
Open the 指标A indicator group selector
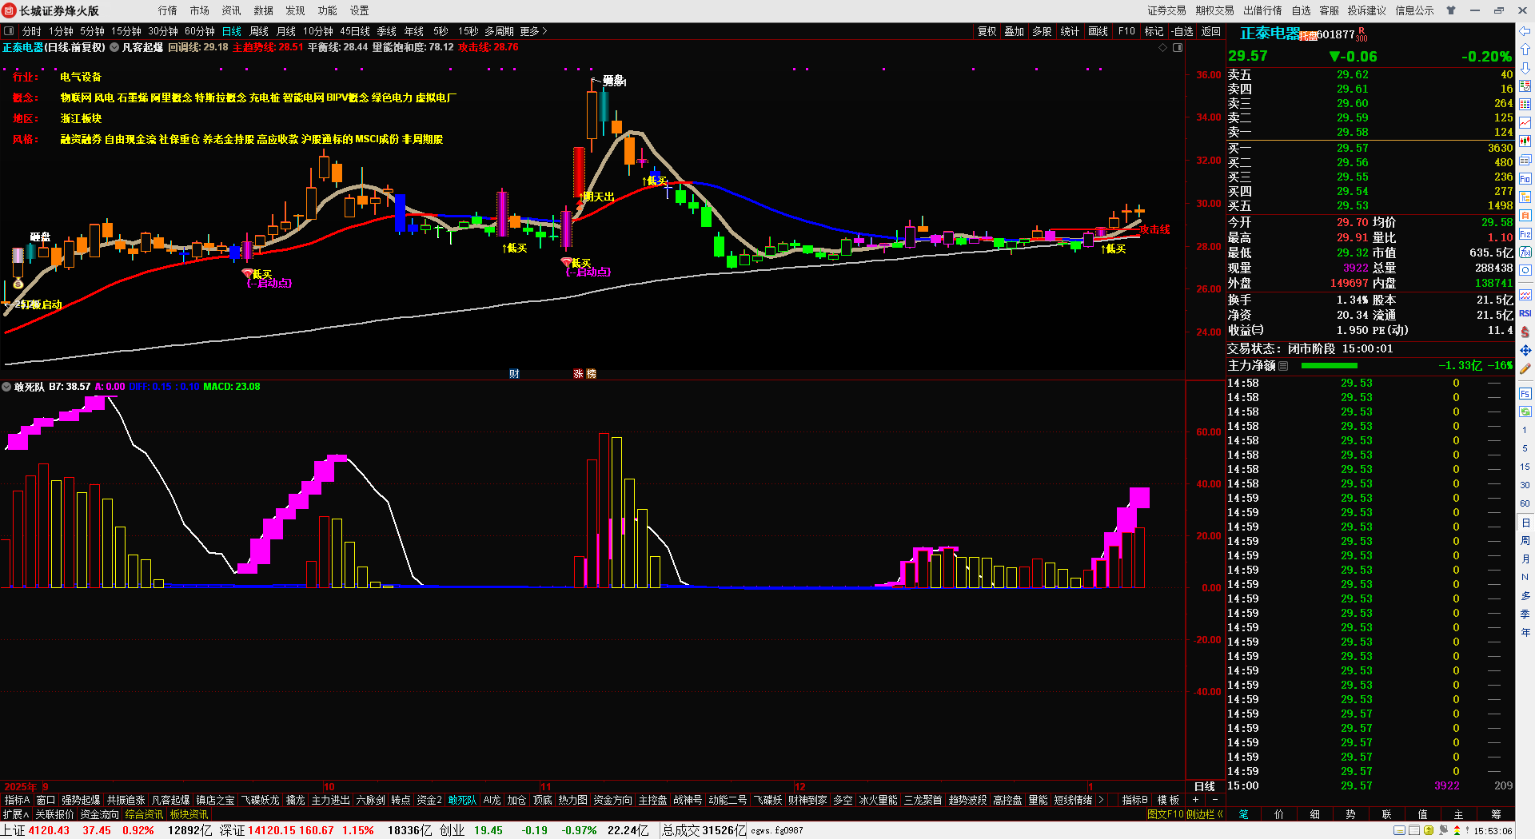[17, 800]
